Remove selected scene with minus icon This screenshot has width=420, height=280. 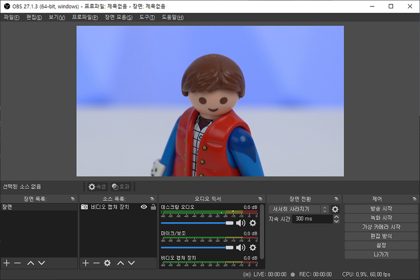click(18, 263)
